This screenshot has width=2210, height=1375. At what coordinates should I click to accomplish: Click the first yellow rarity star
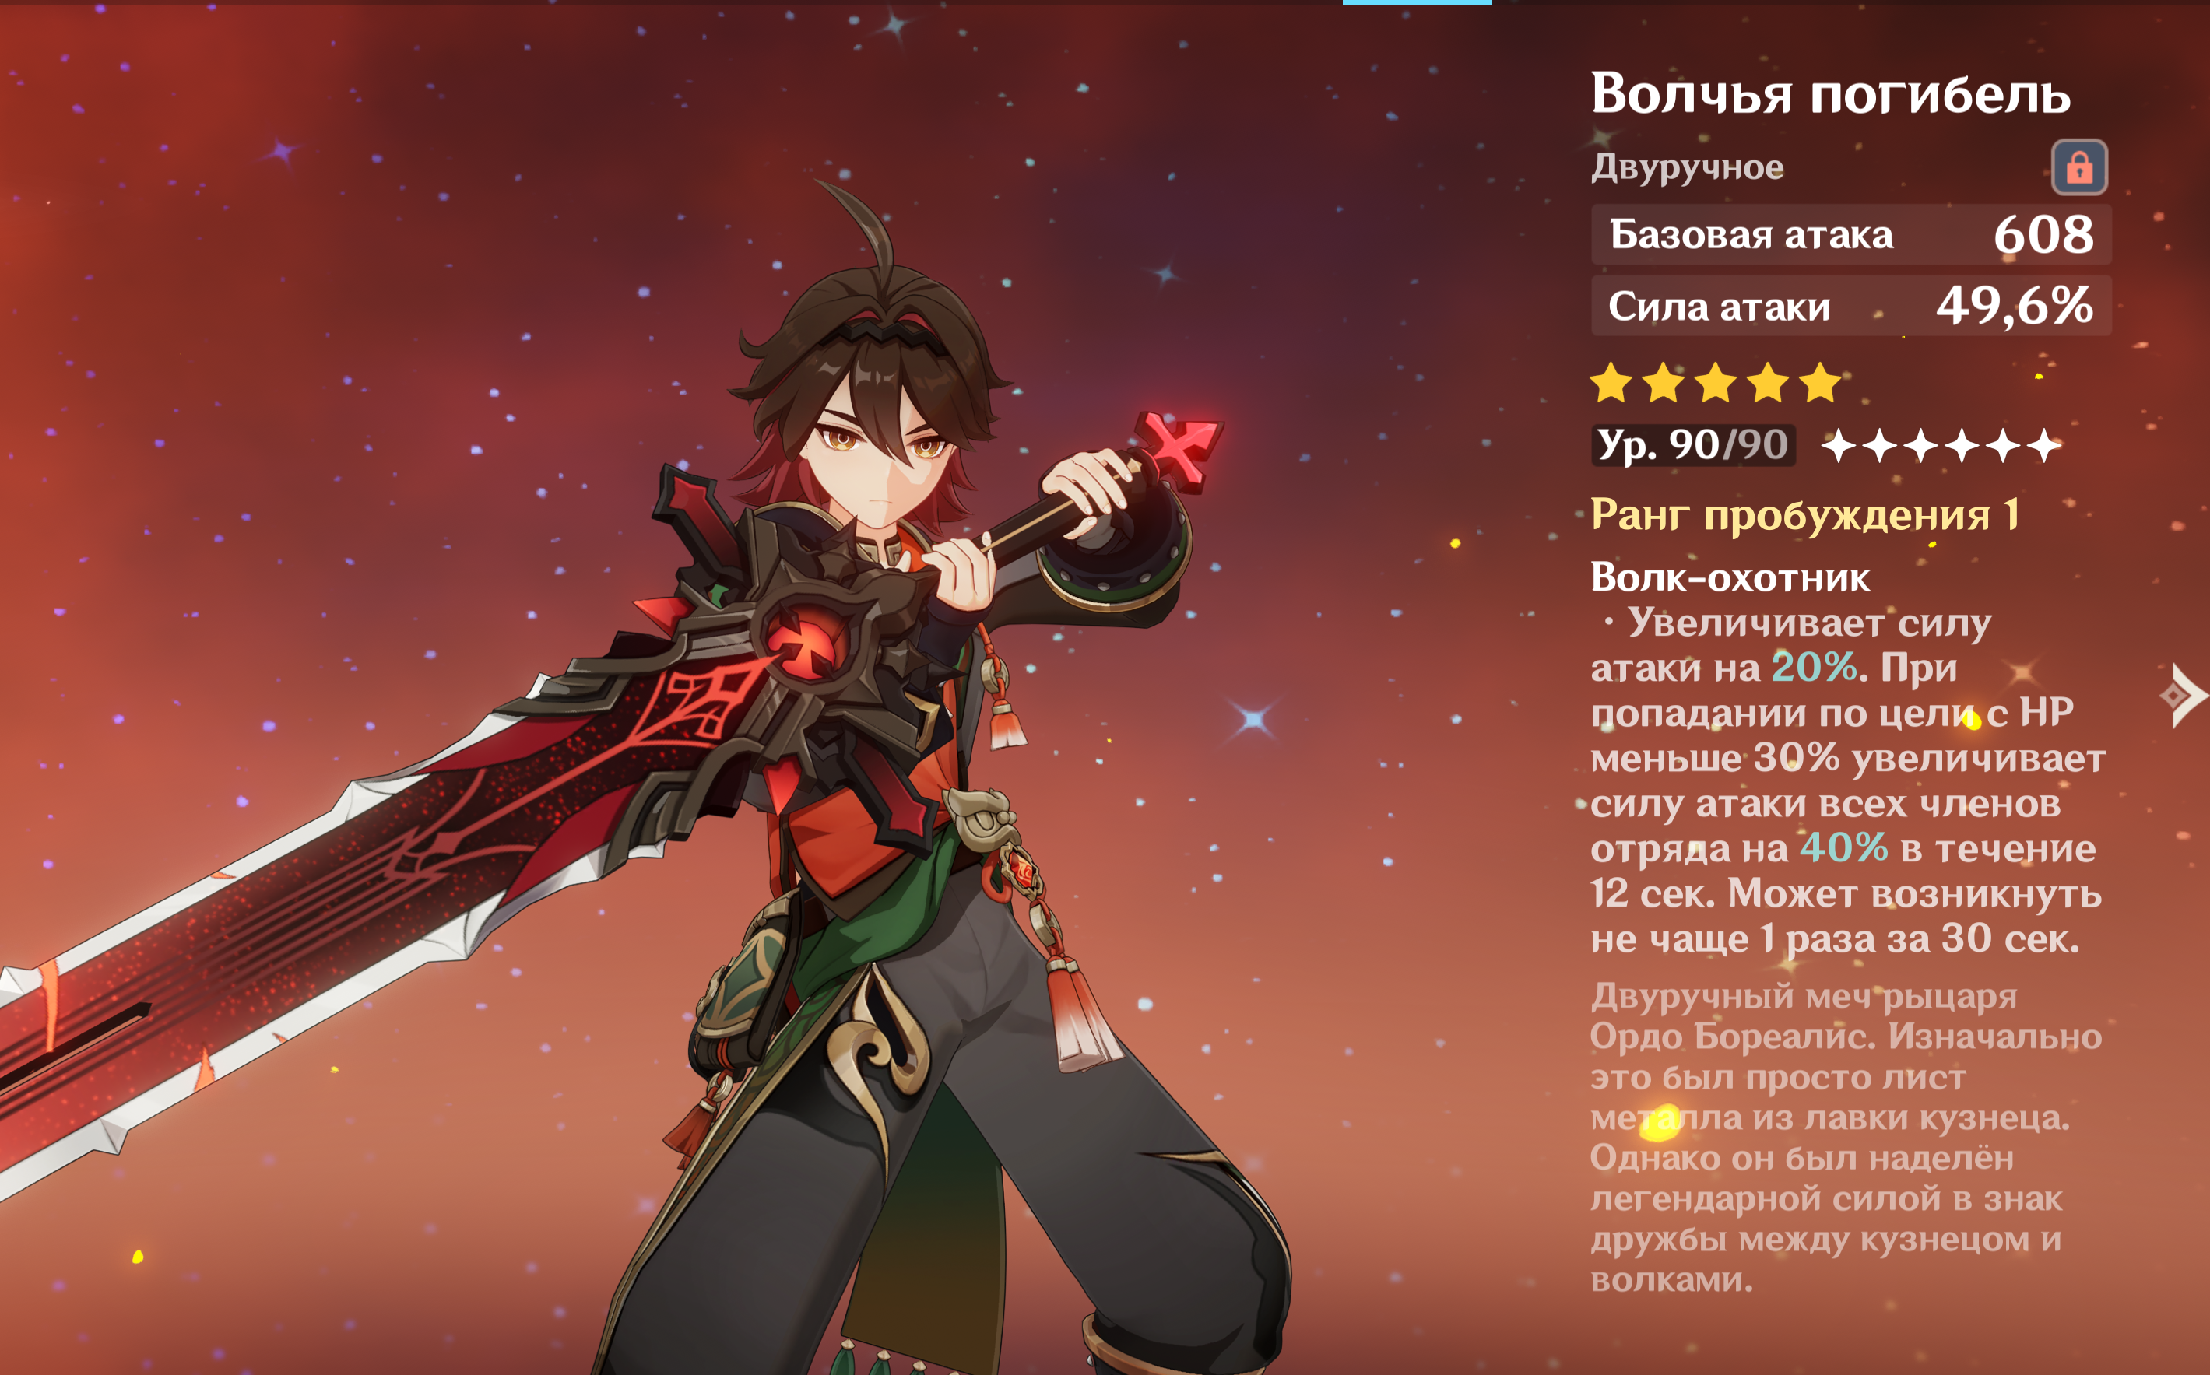coord(1611,382)
